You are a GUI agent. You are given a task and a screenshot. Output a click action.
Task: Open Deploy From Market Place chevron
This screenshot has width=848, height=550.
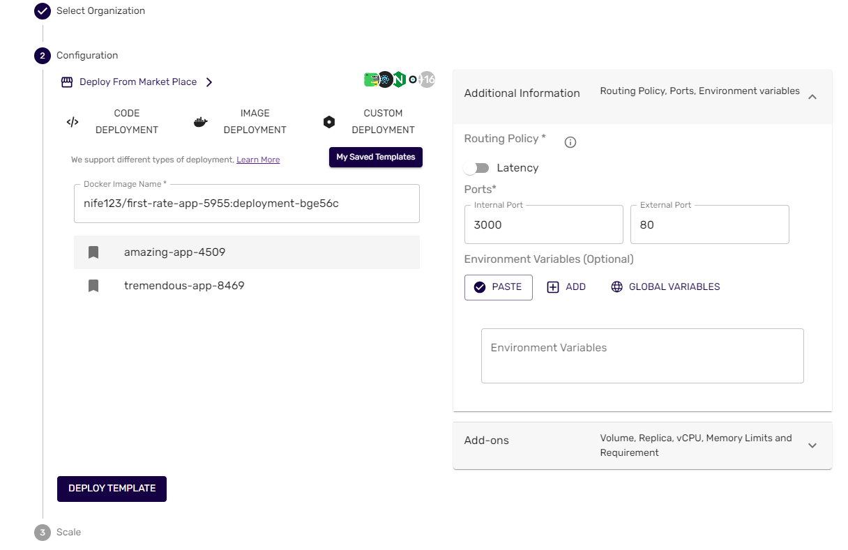[209, 82]
